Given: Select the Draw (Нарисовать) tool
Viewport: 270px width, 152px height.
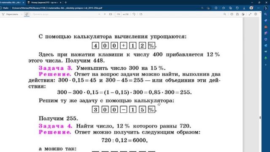Looking at the screenshot, I should (10, 14).
